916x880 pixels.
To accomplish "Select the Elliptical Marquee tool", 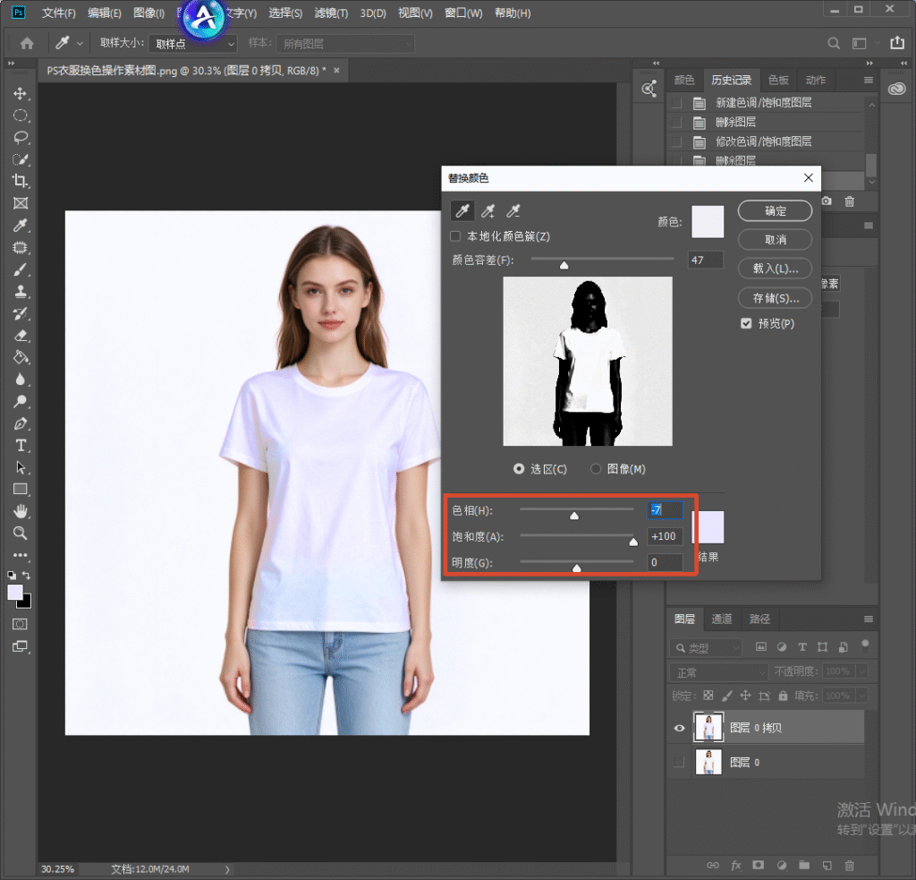I will pyautogui.click(x=21, y=115).
